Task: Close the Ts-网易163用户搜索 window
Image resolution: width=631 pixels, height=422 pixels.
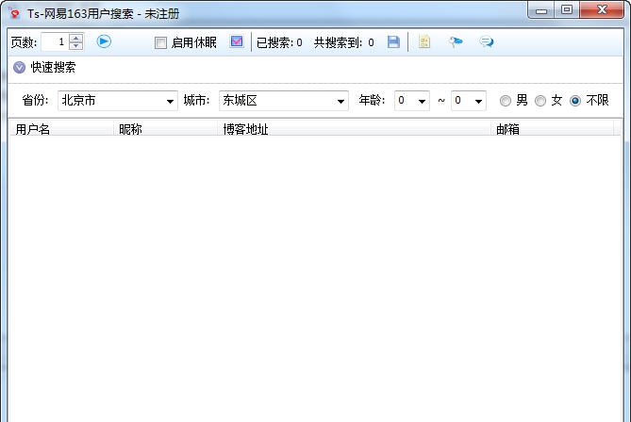Action: (602, 9)
